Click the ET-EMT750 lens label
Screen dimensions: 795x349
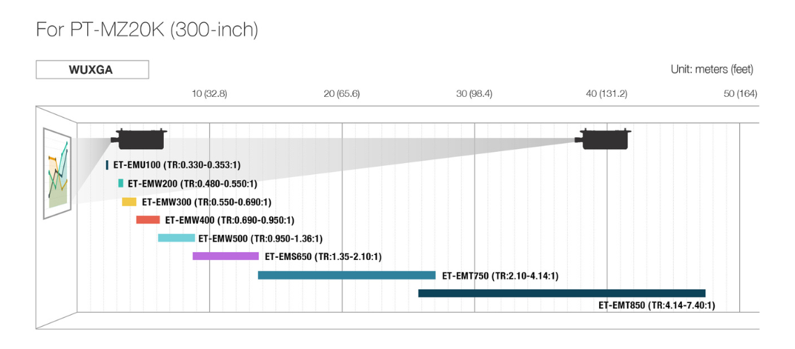pos(500,275)
